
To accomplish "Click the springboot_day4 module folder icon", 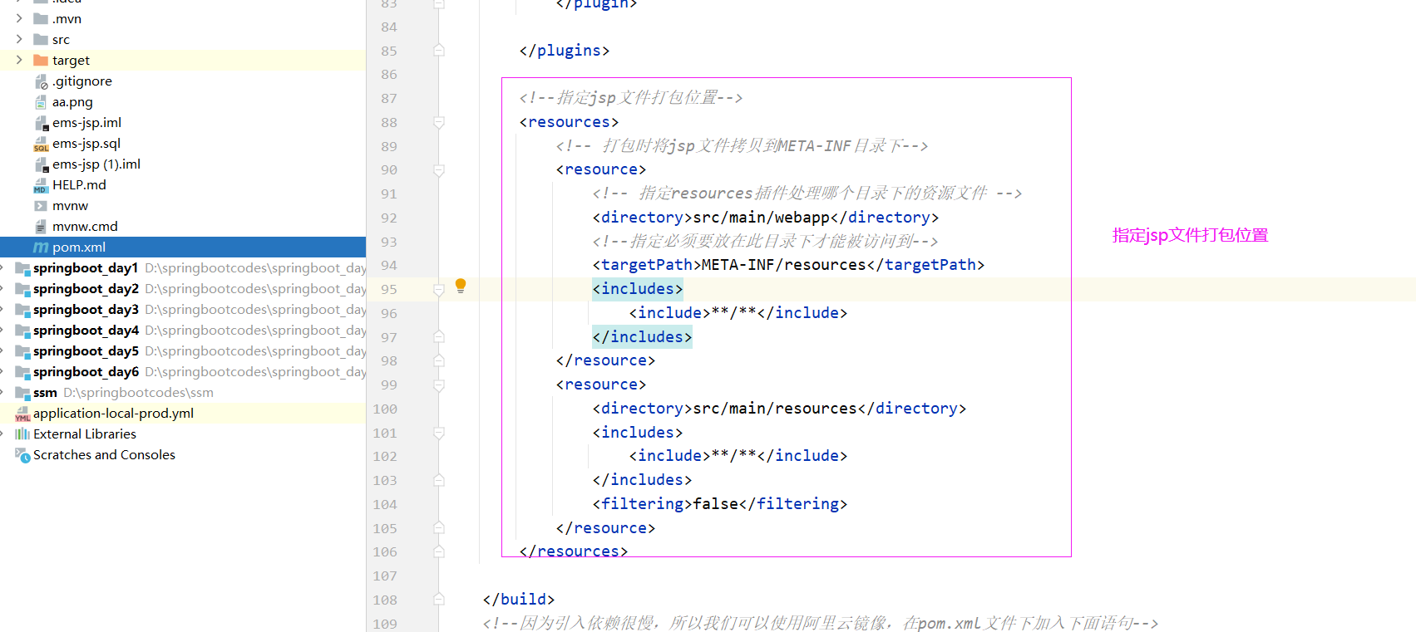I will tap(22, 331).
